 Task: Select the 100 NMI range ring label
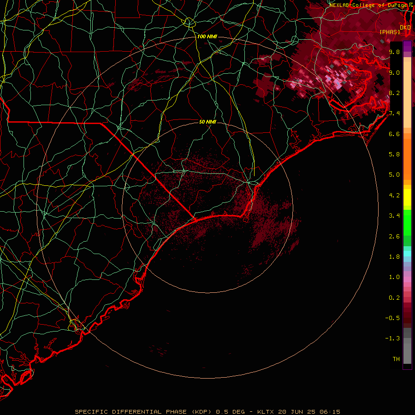click(x=207, y=36)
